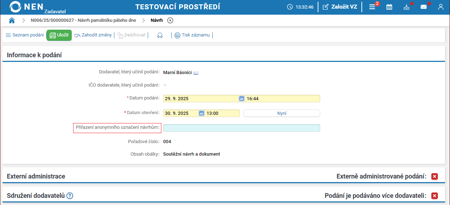The width and height of the screenshot is (450, 205).
Task: Click the Dešifrovat toolbar item
Action: [x=131, y=35]
